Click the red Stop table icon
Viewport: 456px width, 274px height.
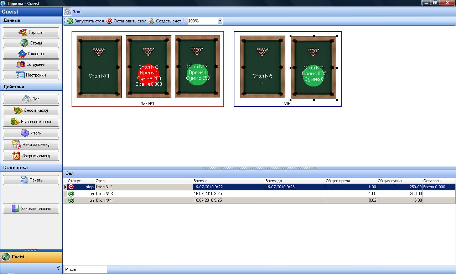109,21
